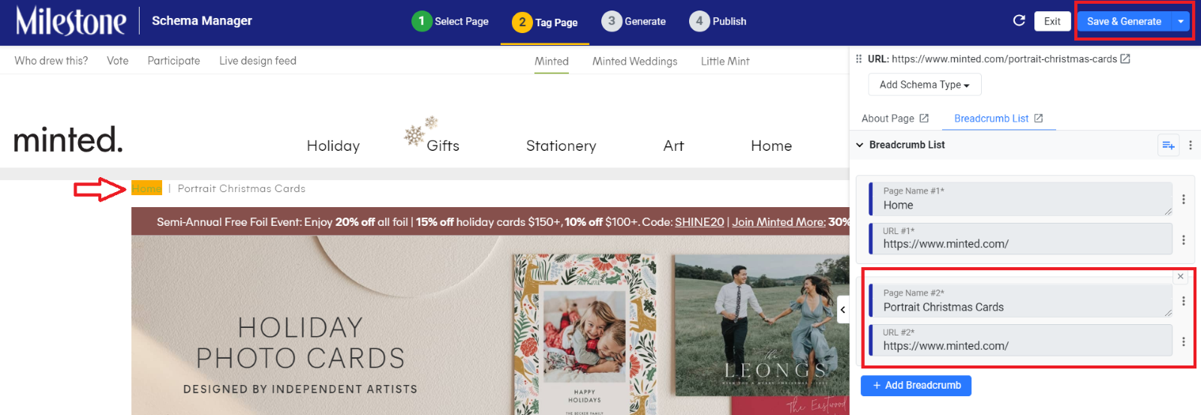Image resolution: width=1201 pixels, height=415 pixels.
Task: Open options menu for Page Name #2 field
Action: point(1184,301)
